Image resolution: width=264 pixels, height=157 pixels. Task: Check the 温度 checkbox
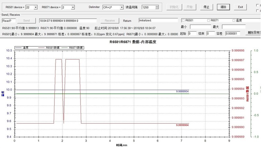point(234,20)
